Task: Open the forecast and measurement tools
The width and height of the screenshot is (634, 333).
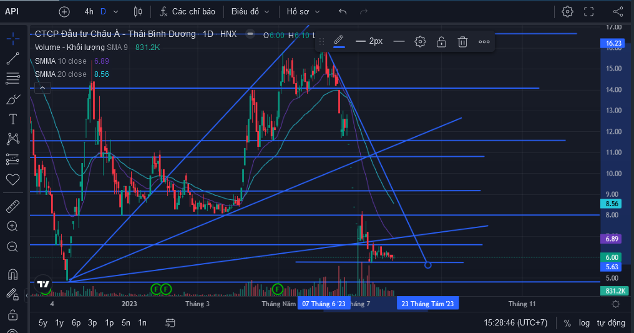Action: point(13,159)
